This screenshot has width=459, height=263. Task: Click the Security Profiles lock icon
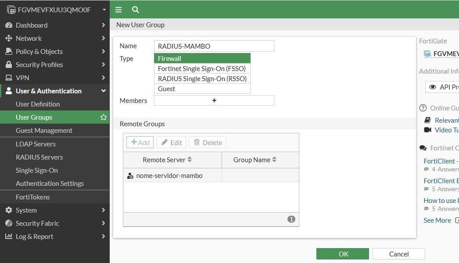coord(9,64)
